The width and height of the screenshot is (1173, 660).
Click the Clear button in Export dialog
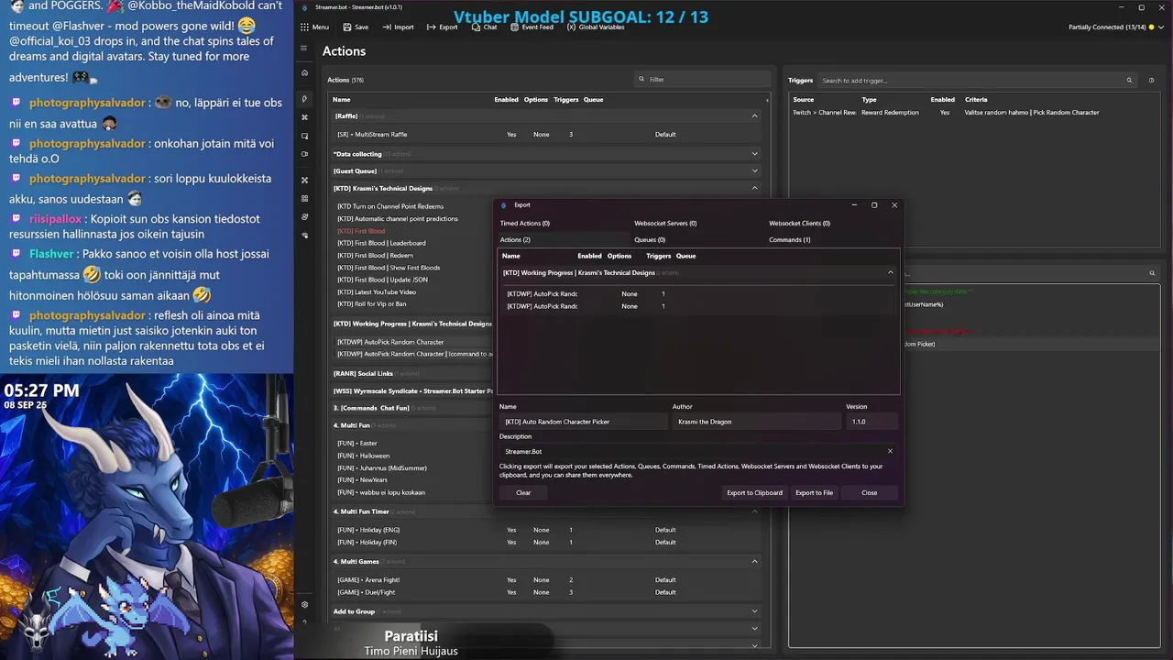523,493
